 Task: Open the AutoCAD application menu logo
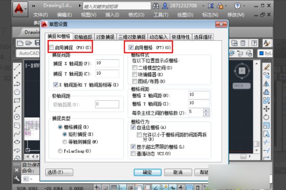point(20,9)
